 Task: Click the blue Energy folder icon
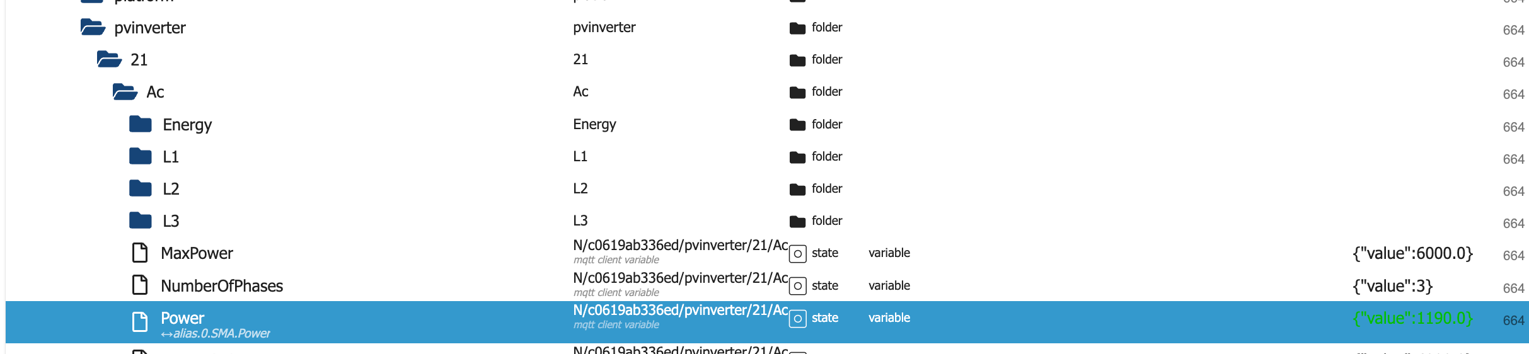pyautogui.click(x=141, y=124)
